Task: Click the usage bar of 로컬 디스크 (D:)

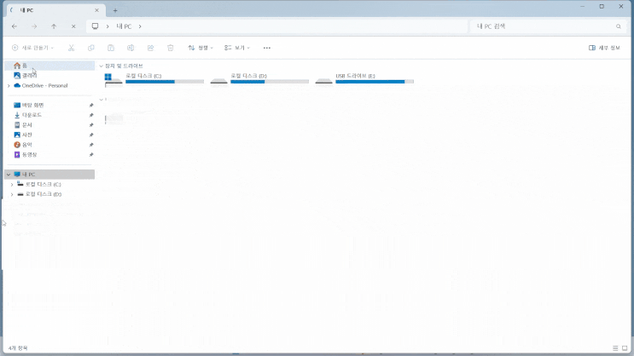Action: click(270, 82)
